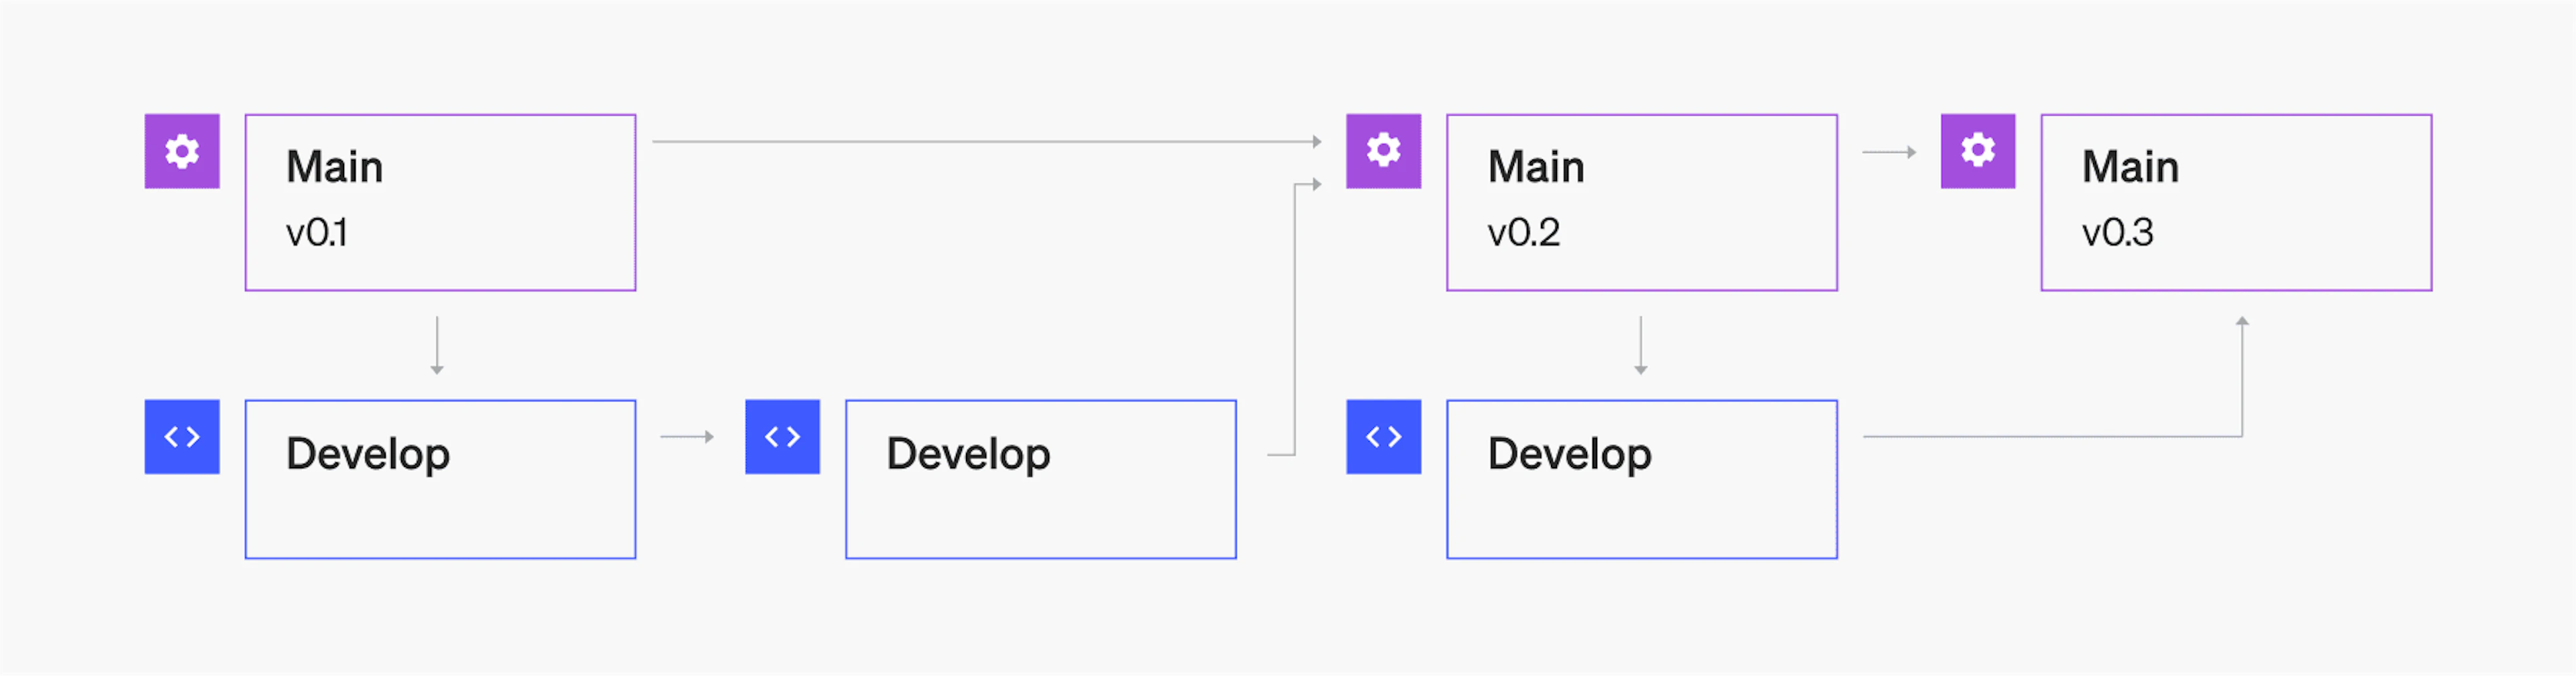
Task: Click the gear icon beside Main v0.1
Action: click(x=182, y=151)
